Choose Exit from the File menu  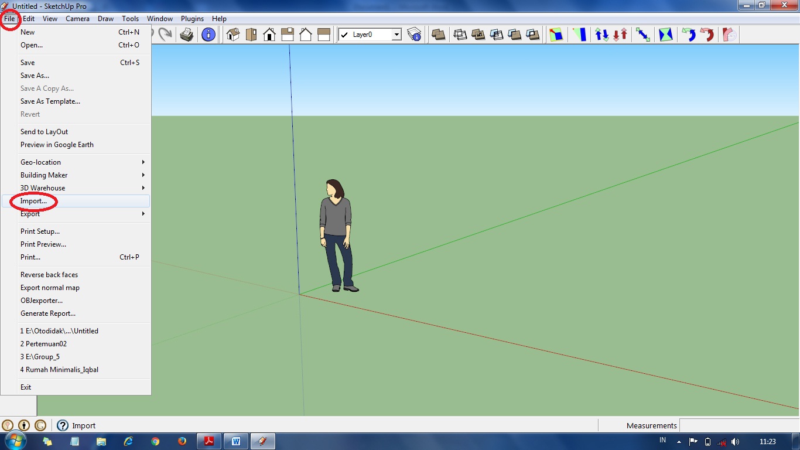pos(76,387)
